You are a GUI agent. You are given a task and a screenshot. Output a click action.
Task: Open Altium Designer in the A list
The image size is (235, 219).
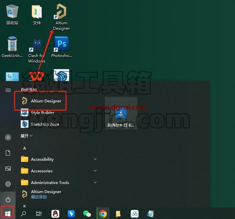[41, 194]
